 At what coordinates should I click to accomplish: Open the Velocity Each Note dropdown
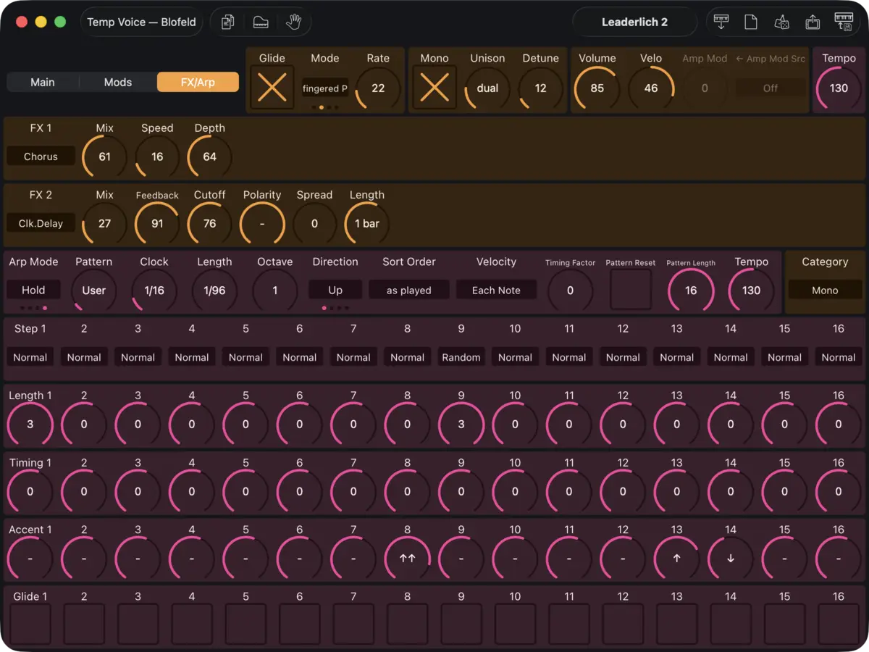496,290
